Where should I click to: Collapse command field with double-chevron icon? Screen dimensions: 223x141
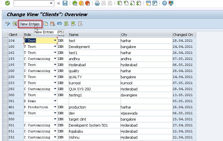coord(58,3)
